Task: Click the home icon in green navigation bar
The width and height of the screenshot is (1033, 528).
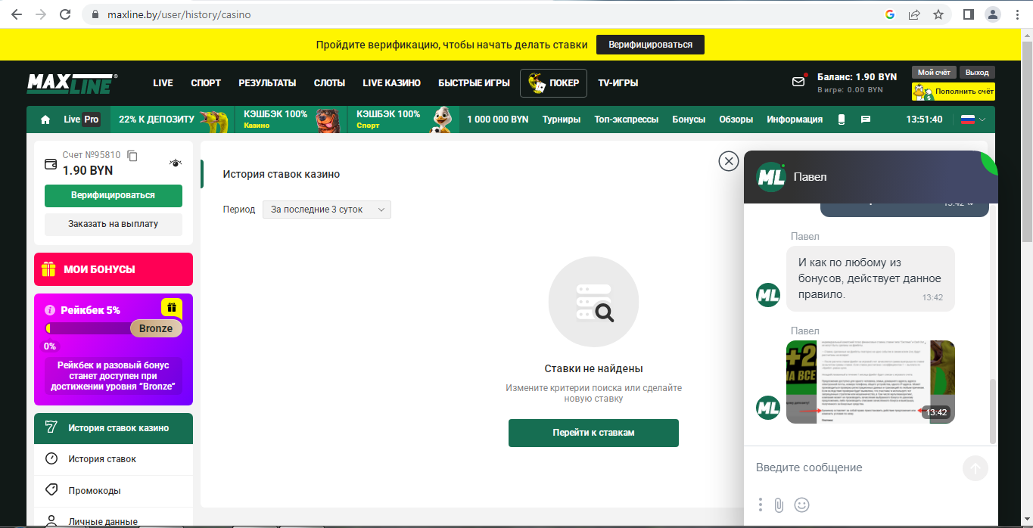Action: point(45,120)
